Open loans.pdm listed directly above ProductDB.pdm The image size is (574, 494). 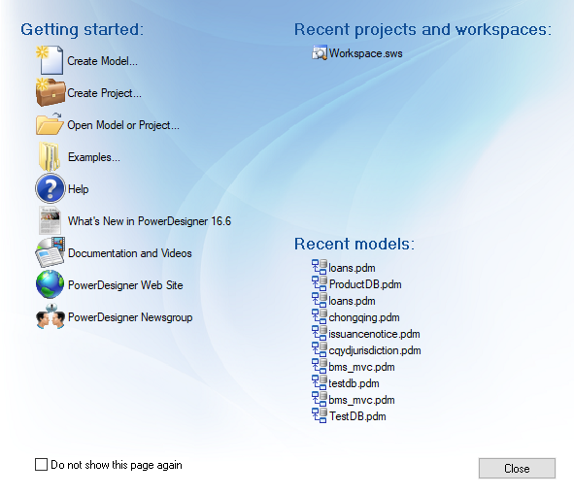[352, 268]
